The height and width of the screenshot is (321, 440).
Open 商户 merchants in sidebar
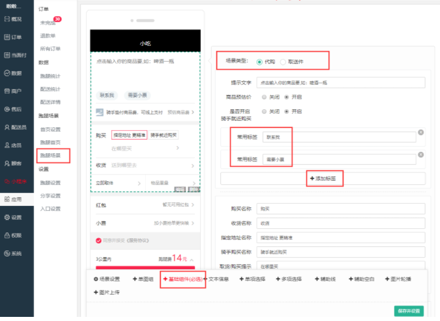click(x=13, y=91)
